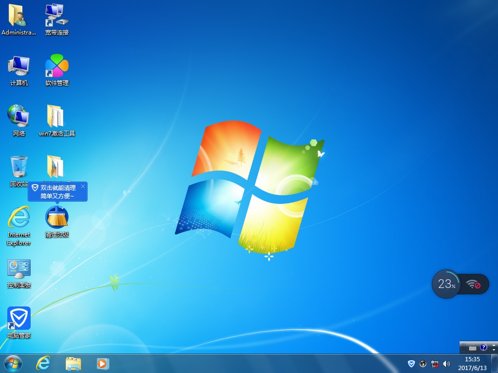Select the 网络 Network desktop icon
This screenshot has height=373, width=498.
pyautogui.click(x=18, y=117)
